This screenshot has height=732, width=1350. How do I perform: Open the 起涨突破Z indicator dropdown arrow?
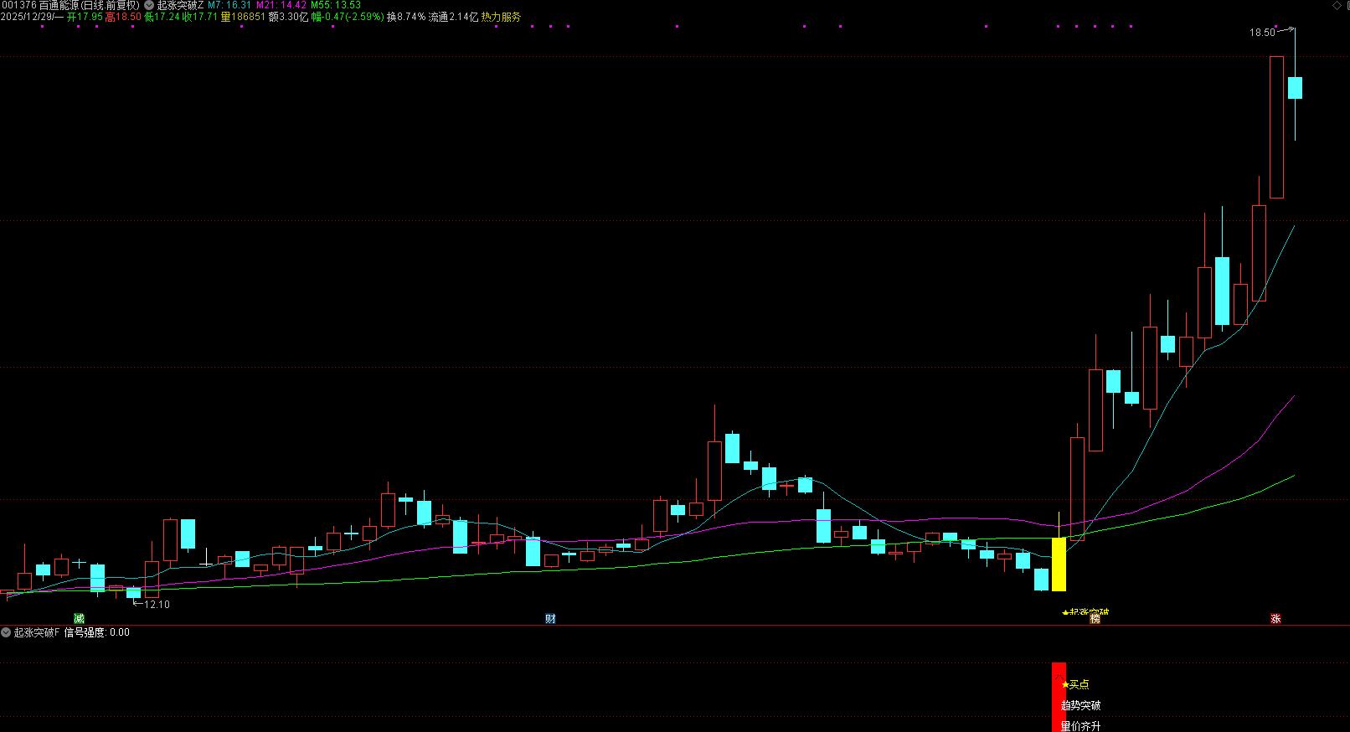coord(149,5)
